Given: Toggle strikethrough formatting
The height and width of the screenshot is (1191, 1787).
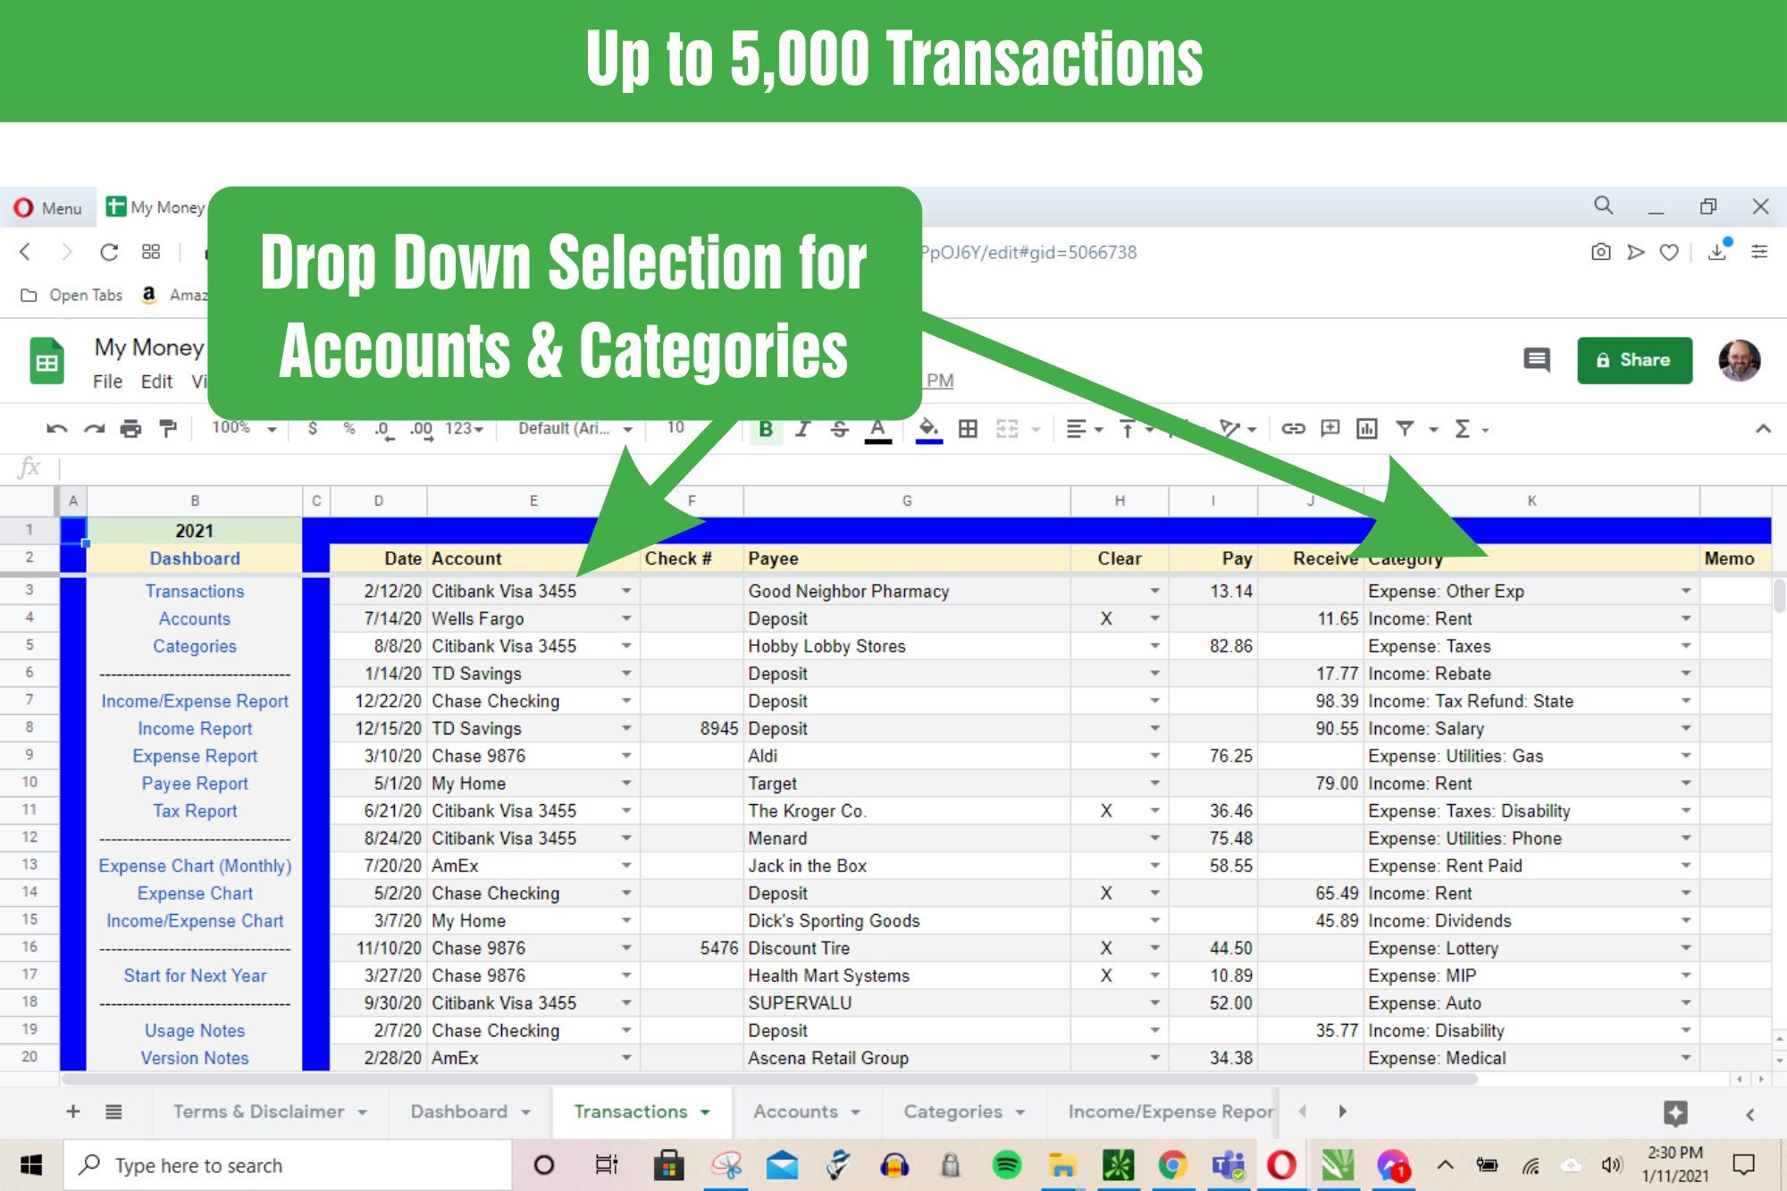Looking at the screenshot, I should click(x=840, y=428).
